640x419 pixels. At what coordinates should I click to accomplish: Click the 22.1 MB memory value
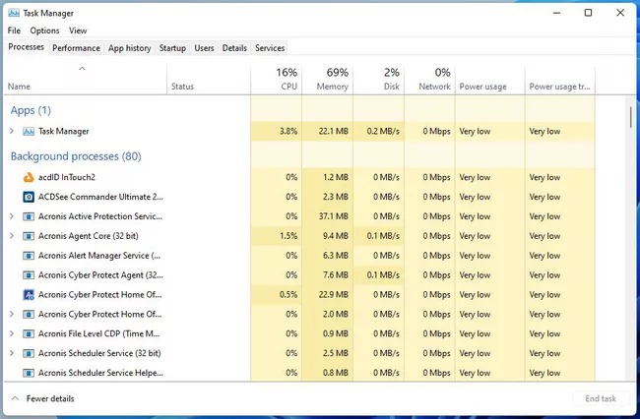(334, 131)
